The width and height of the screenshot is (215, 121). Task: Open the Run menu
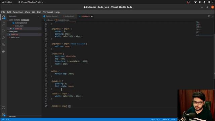click(39, 12)
